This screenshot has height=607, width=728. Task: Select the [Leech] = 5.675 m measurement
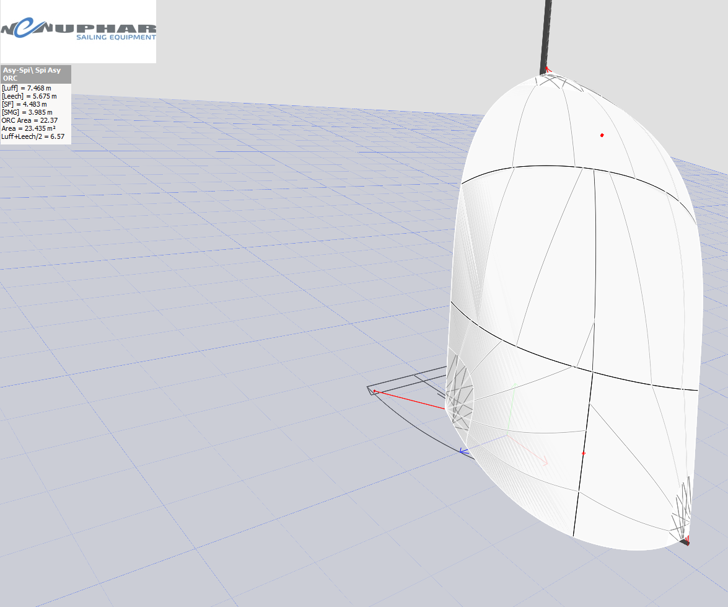pos(30,96)
